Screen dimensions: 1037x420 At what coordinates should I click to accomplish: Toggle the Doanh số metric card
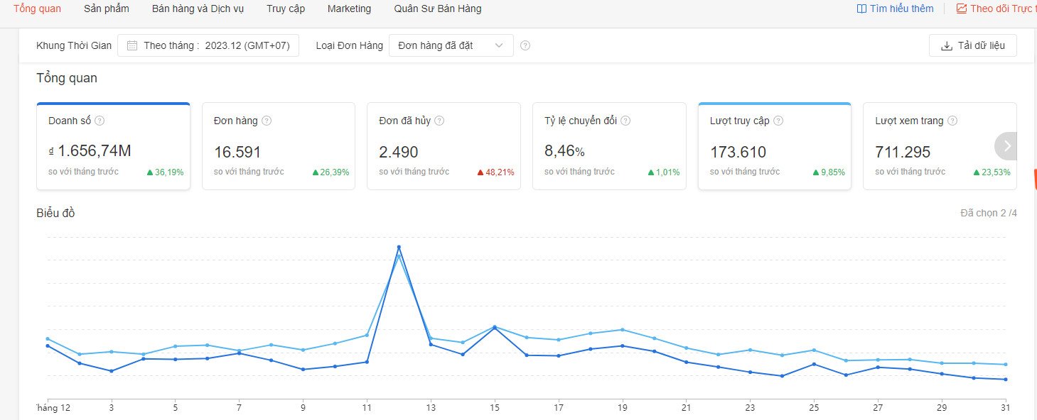(x=113, y=147)
